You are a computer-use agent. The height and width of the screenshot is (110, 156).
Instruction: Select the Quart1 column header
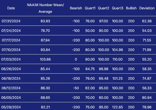tap(90, 8)
